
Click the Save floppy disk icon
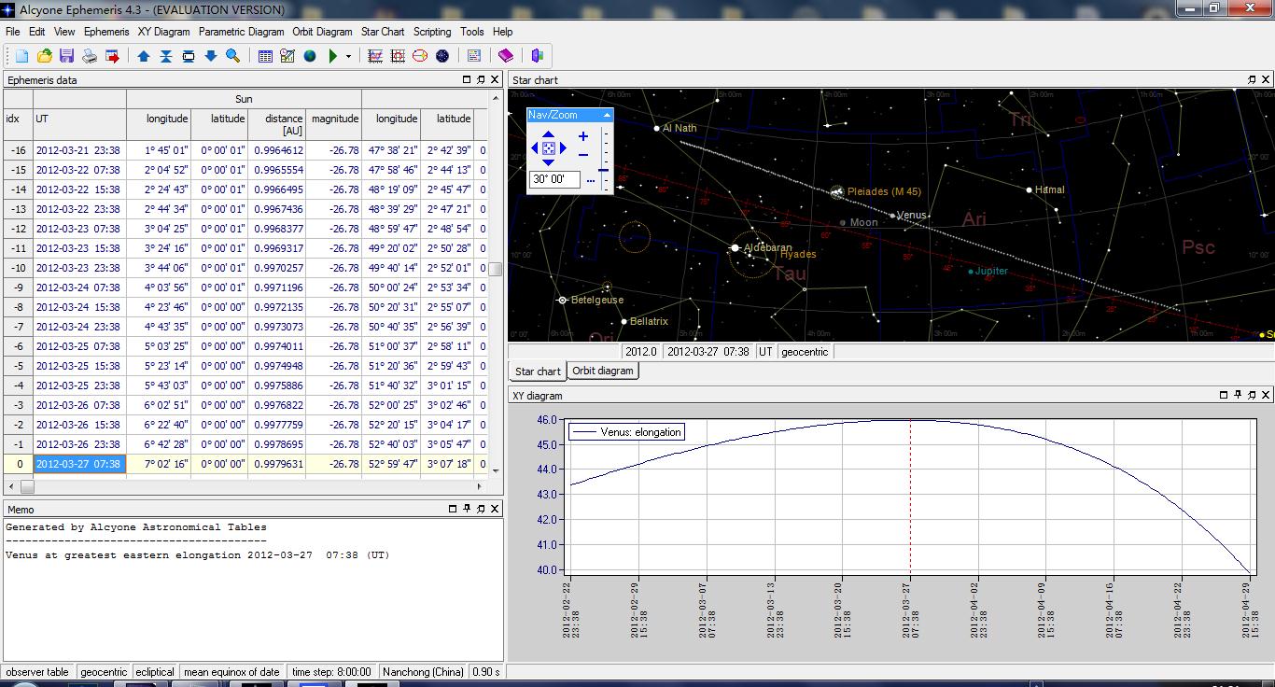[66, 56]
